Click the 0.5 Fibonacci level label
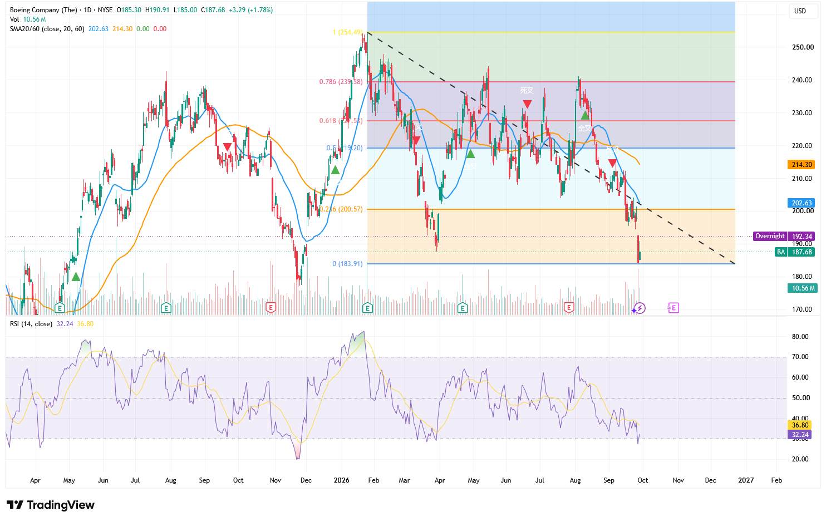Viewport: 826px width, 521px height. coord(345,148)
